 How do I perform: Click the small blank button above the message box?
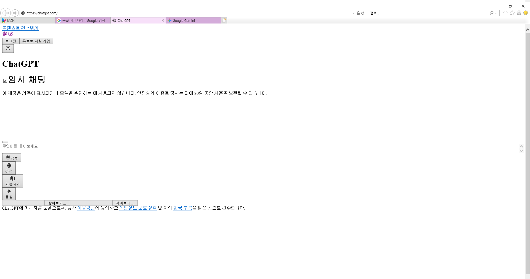pos(5,142)
